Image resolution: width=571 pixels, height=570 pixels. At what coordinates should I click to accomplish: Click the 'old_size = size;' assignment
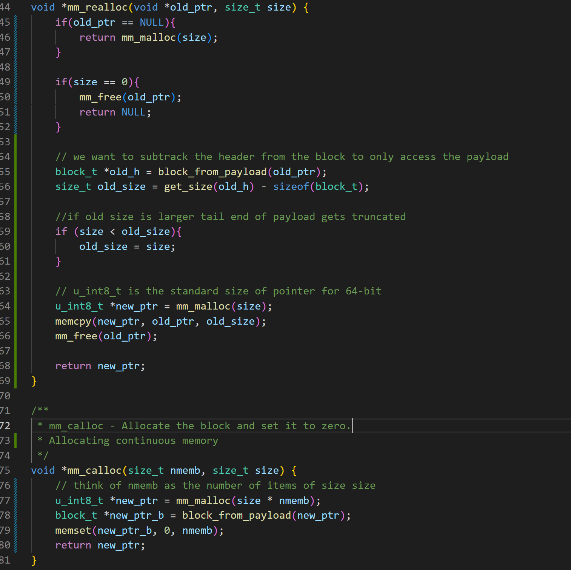127,246
